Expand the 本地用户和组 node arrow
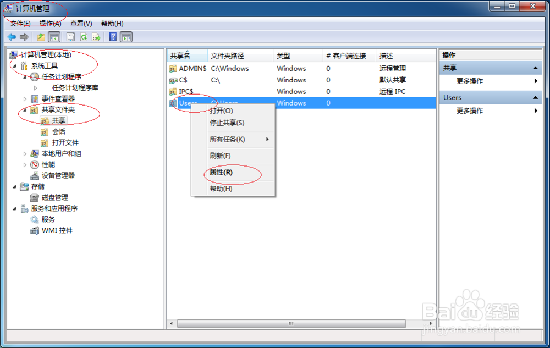This screenshot has height=348, width=550. (25, 154)
